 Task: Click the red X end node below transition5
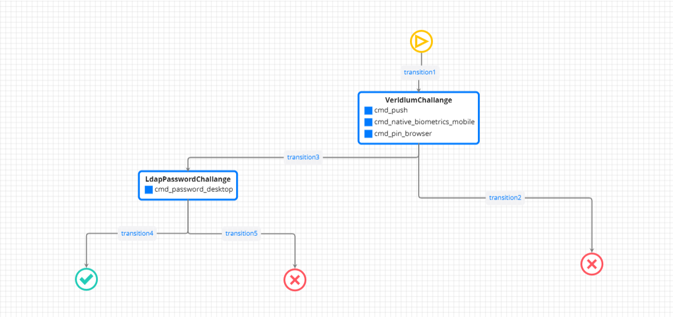coord(295,280)
